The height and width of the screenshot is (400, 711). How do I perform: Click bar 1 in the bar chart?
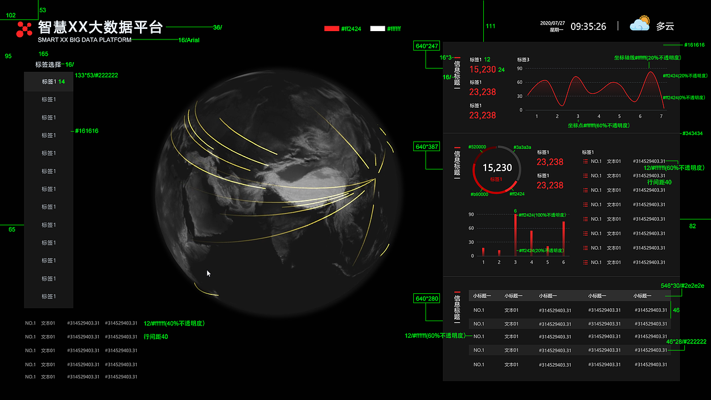click(483, 252)
